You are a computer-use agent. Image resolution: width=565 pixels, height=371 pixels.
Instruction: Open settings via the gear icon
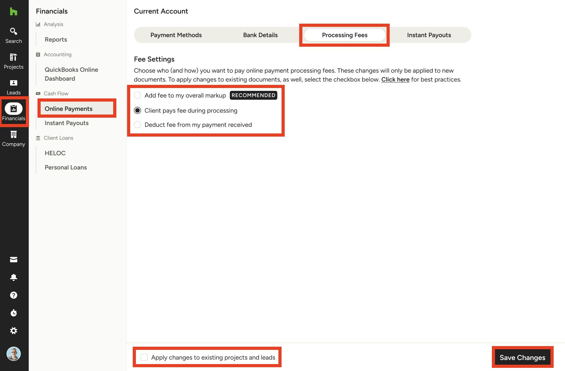(x=14, y=331)
